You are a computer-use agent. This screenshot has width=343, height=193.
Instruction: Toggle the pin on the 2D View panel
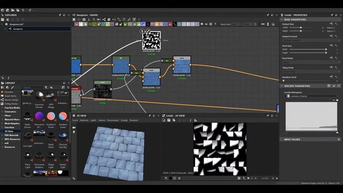tap(268, 115)
